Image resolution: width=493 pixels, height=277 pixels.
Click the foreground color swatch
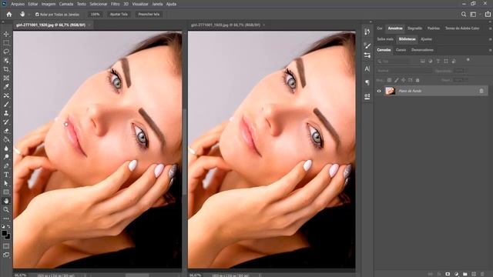(x=4, y=233)
